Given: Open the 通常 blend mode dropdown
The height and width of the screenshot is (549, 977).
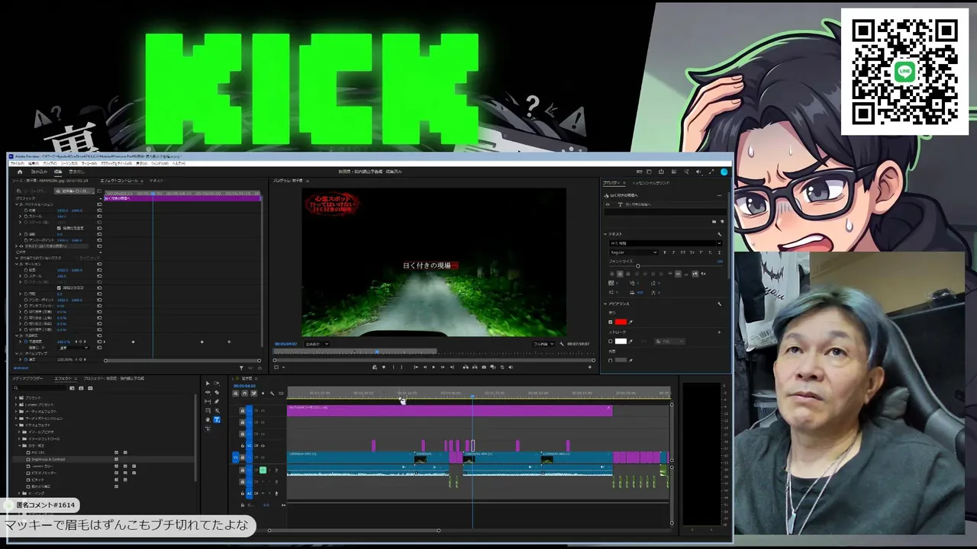Looking at the screenshot, I should (x=75, y=348).
